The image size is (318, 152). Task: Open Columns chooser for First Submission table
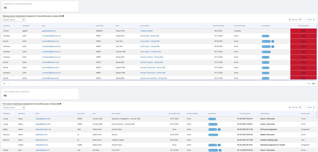tap(295, 107)
